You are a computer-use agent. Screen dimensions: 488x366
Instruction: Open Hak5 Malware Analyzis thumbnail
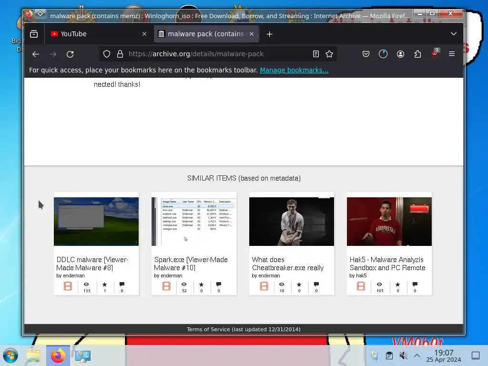tap(389, 221)
